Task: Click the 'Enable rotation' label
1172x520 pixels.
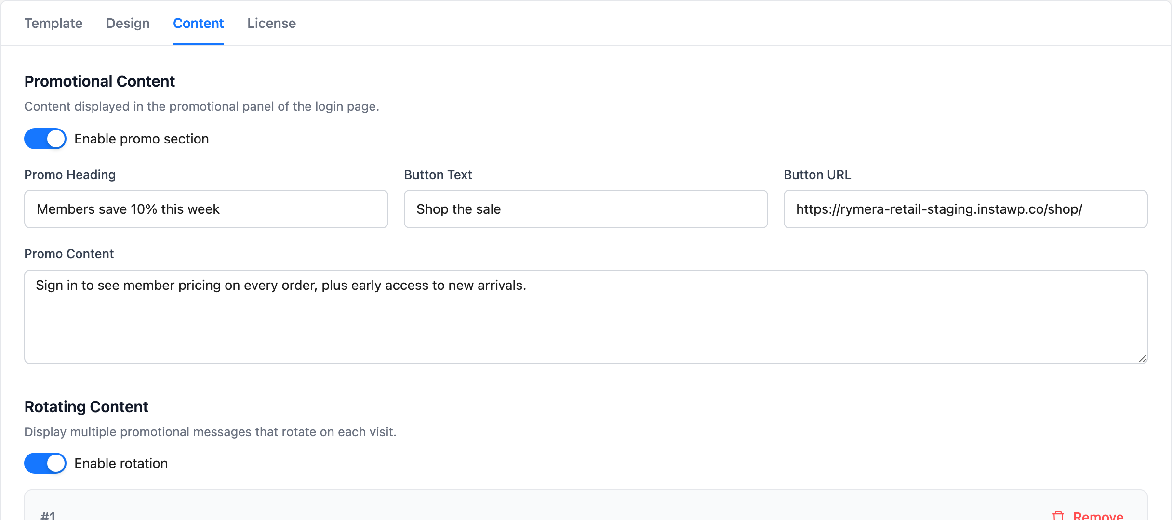Action: coord(121,463)
